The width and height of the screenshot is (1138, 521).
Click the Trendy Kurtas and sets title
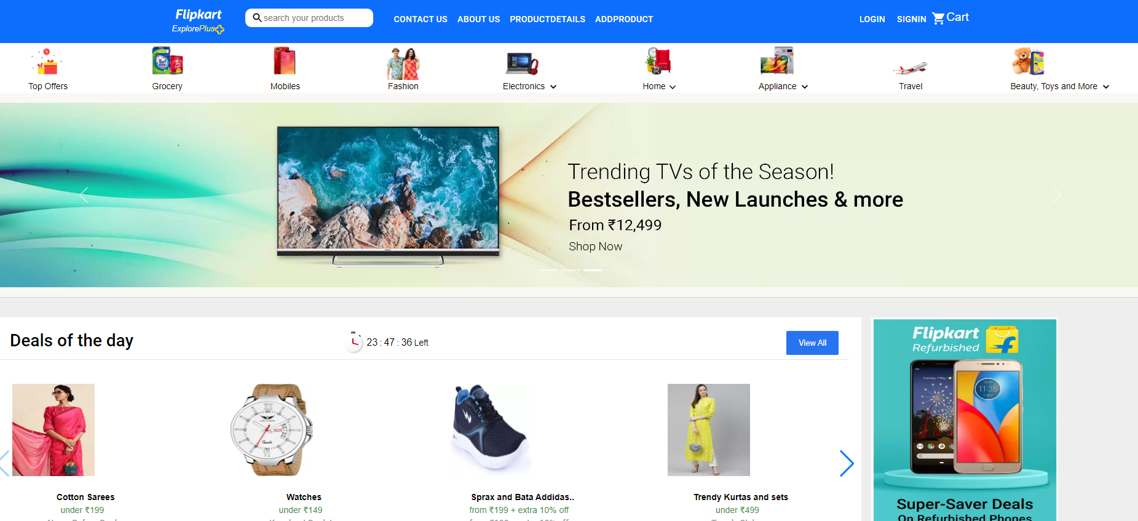[741, 497]
